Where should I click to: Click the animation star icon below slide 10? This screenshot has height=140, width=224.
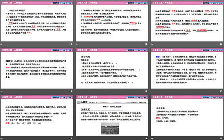pyautogui.click(x=2, y=44)
